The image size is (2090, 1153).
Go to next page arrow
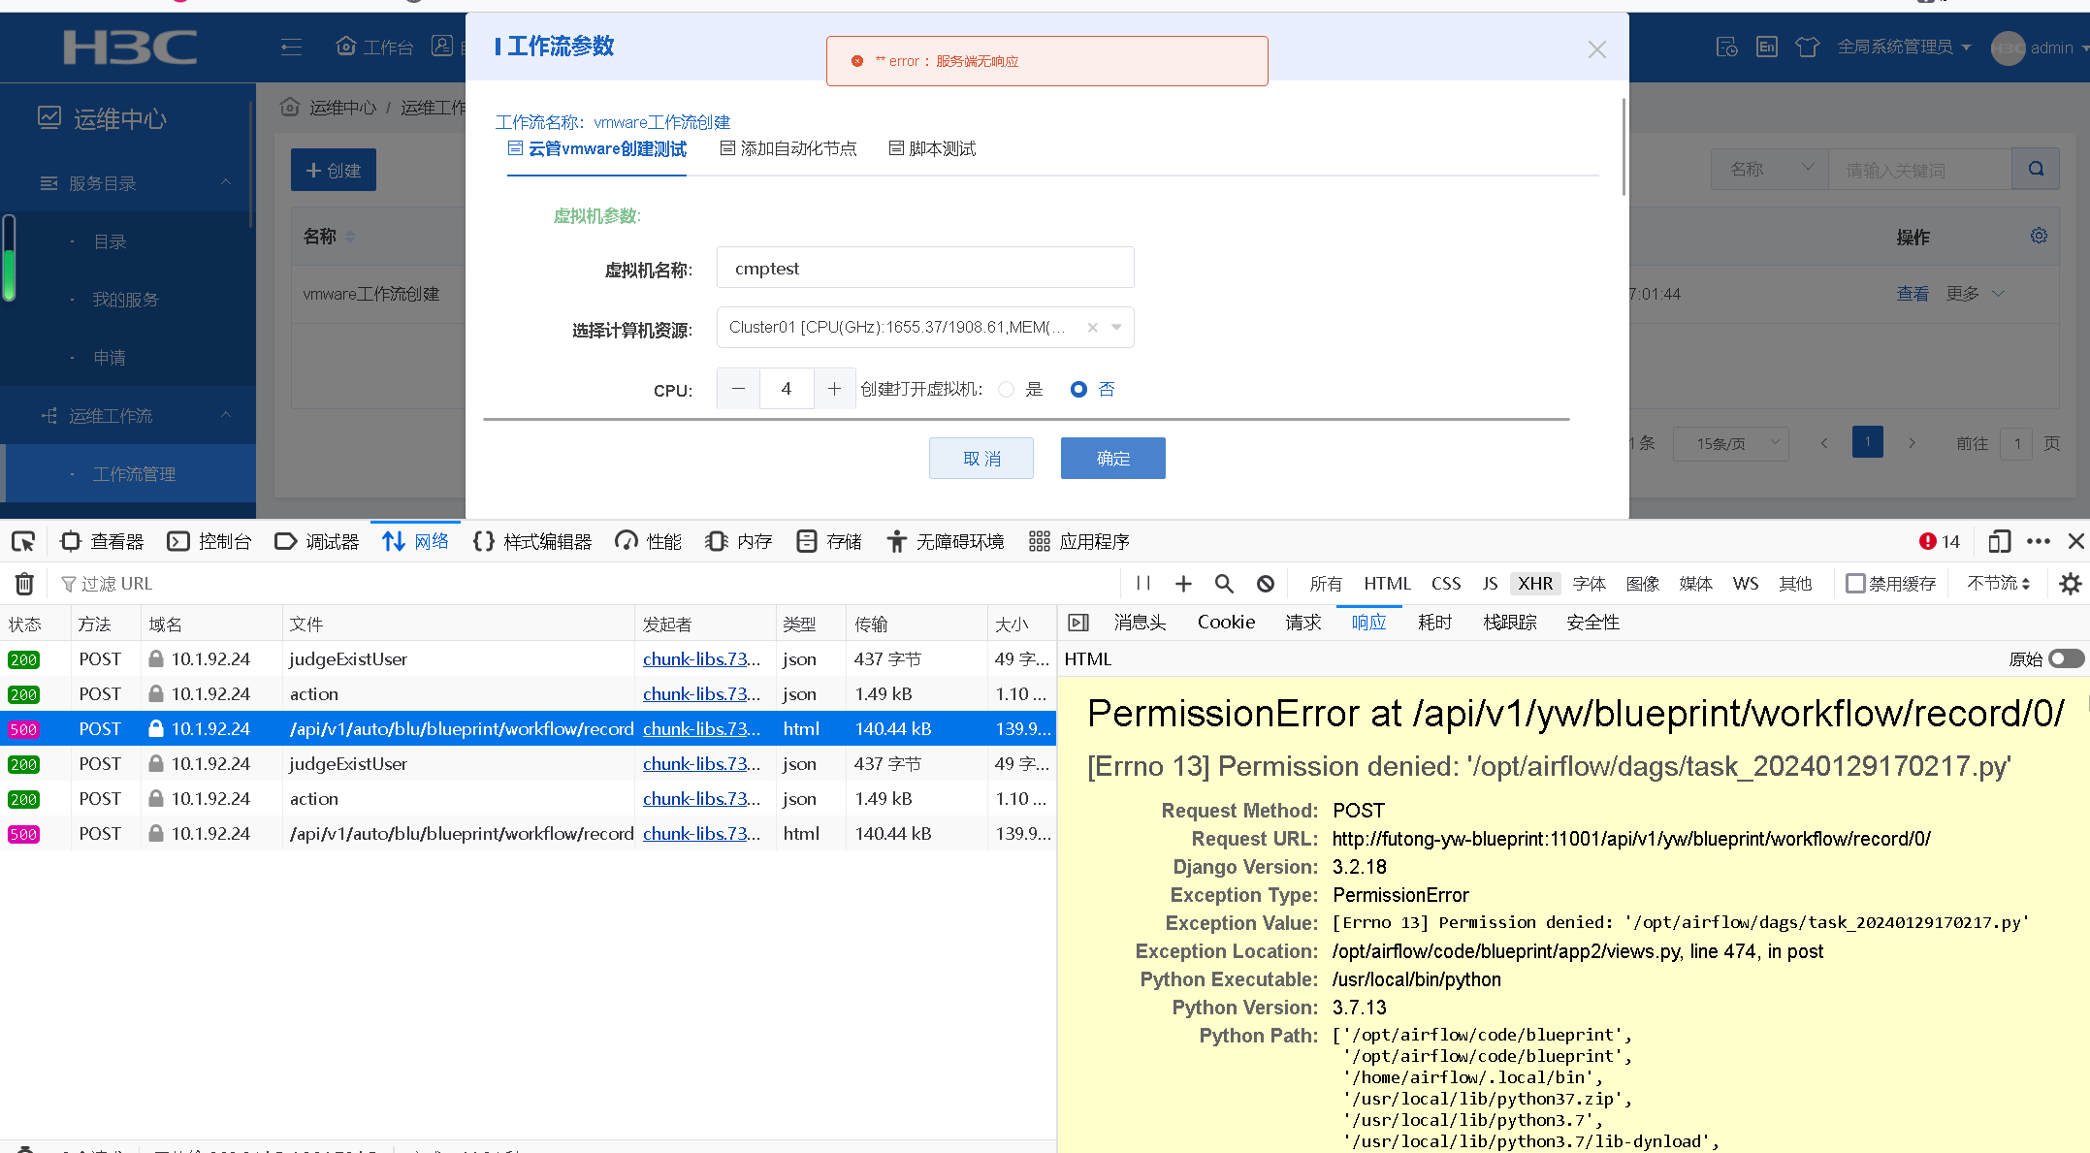pos(1912,443)
